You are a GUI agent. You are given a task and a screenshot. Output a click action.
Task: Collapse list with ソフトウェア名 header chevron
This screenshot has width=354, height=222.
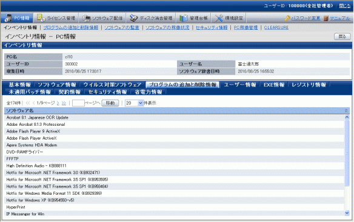pyautogui.click(x=346, y=111)
